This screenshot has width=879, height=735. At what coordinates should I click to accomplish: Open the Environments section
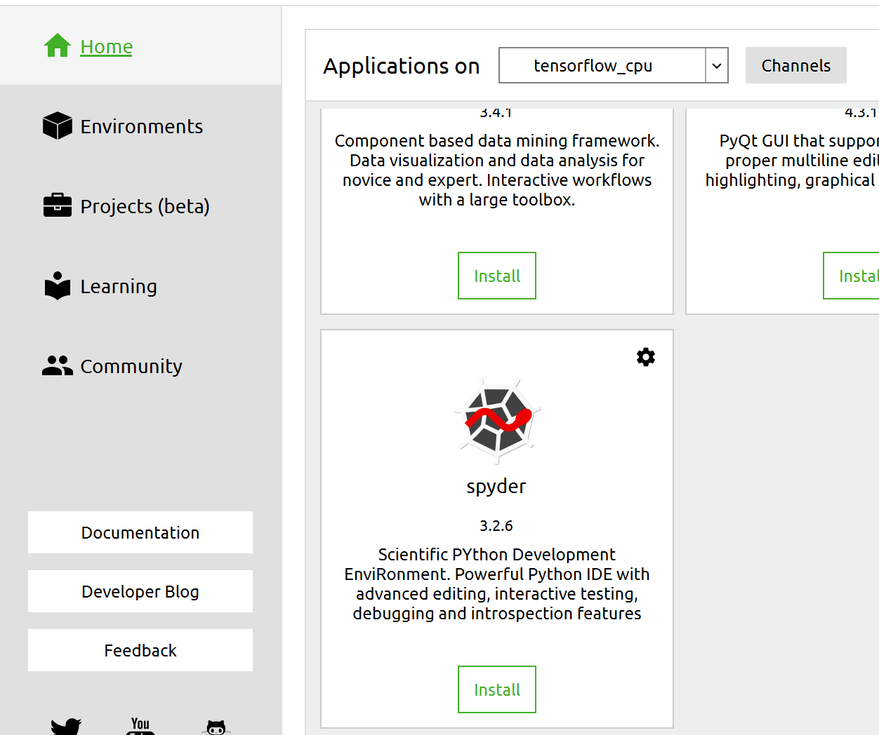click(x=141, y=127)
